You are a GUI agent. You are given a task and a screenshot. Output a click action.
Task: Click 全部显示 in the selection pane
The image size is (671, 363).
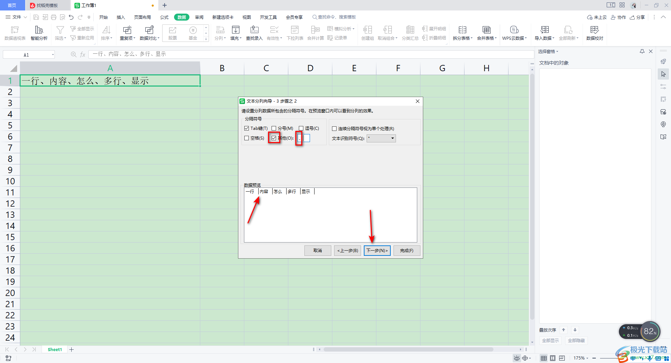550,341
